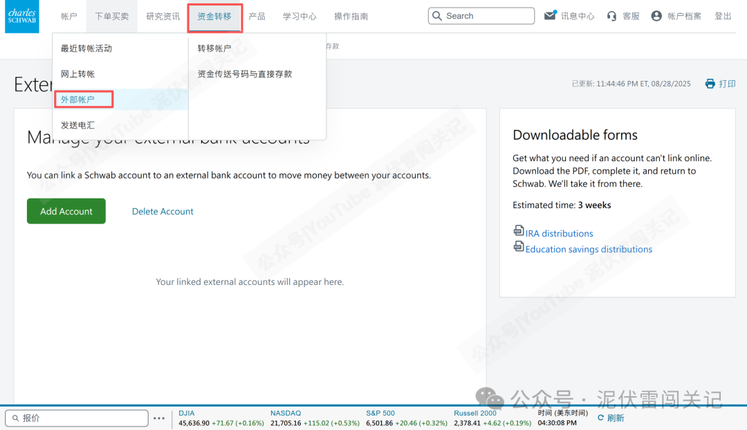Click the search magnifier icon
Image resolution: width=747 pixels, height=430 pixels.
click(437, 16)
